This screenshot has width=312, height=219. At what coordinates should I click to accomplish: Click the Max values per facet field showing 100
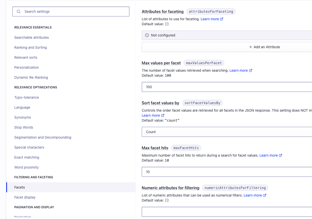coord(227,87)
